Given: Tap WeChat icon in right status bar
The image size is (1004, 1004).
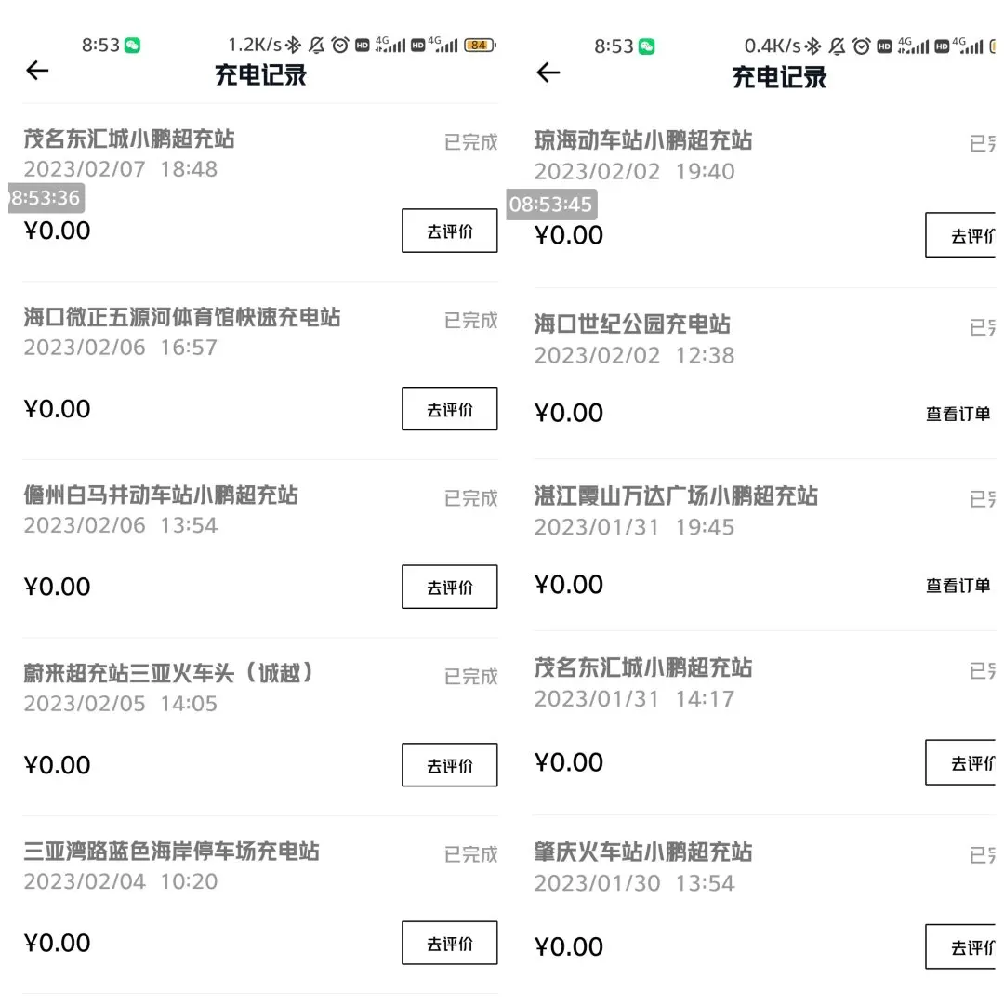Looking at the screenshot, I should pos(647,46).
